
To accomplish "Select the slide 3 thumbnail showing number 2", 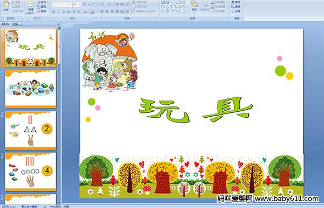I will [x=31, y=130].
